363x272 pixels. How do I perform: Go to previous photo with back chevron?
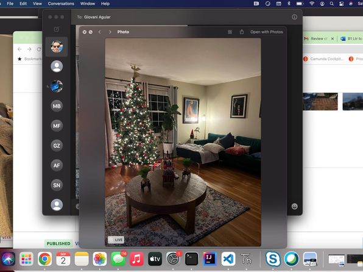tap(99, 32)
